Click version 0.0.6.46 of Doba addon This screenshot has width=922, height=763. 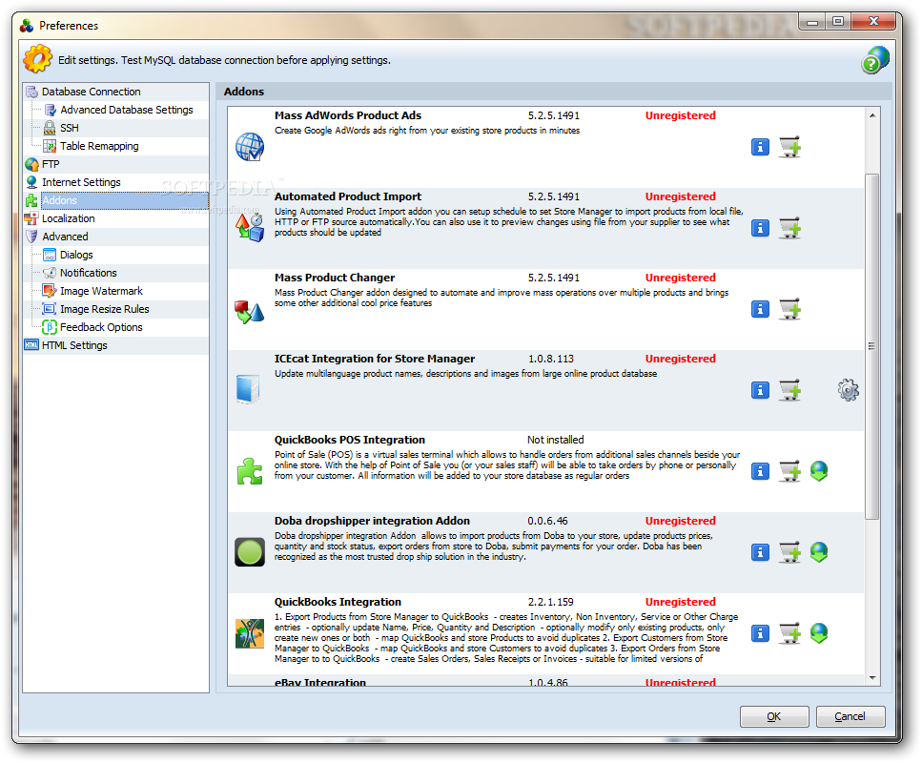pyautogui.click(x=548, y=522)
